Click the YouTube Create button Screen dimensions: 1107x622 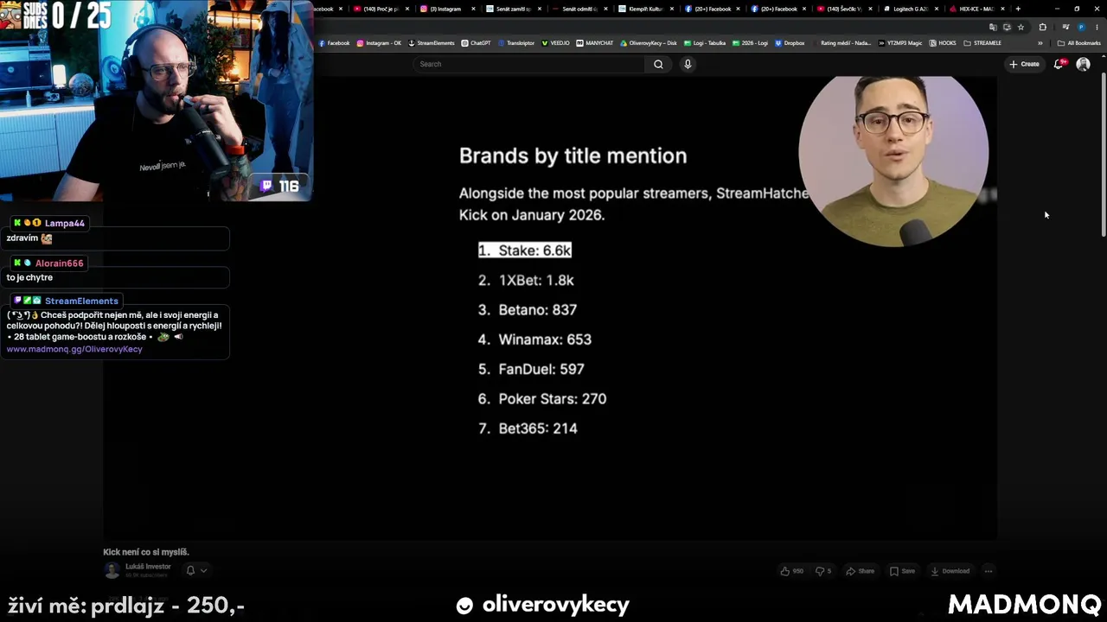(x=1024, y=64)
